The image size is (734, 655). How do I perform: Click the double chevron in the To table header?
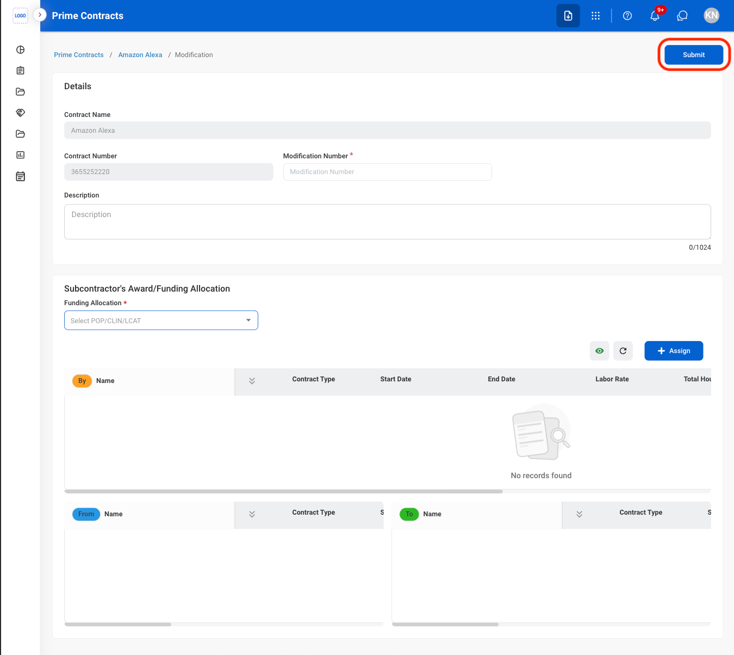pyautogui.click(x=580, y=514)
